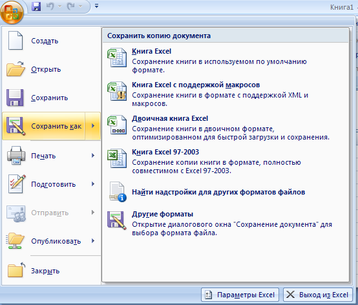Expand the Отправить submenu arrow
358x305 pixels.
93,213
